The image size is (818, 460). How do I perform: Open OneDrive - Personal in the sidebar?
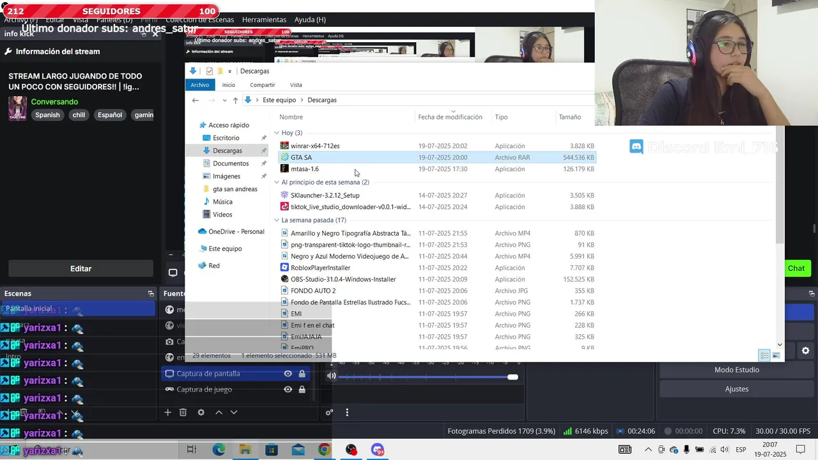236,232
